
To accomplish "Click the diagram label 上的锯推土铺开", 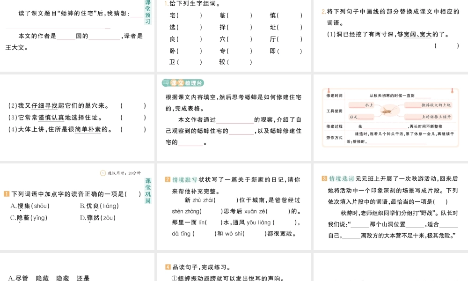I will click(436, 117).
